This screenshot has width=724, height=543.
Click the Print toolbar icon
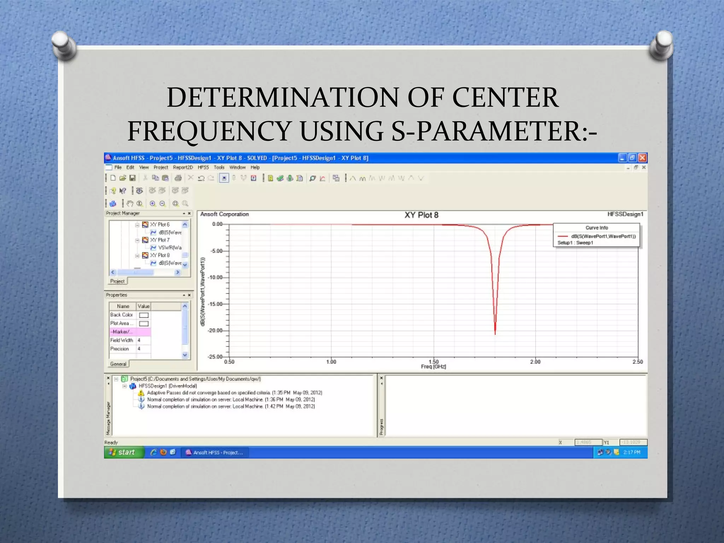point(178,178)
